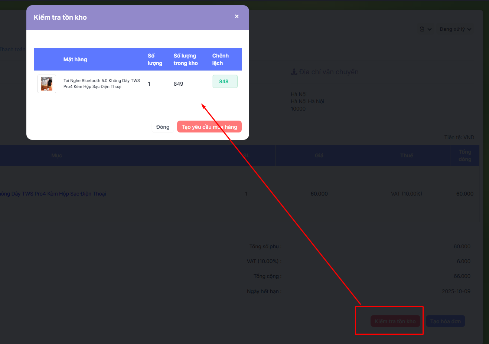Click the Đóng button
The height and width of the screenshot is (344, 489).
tap(163, 127)
